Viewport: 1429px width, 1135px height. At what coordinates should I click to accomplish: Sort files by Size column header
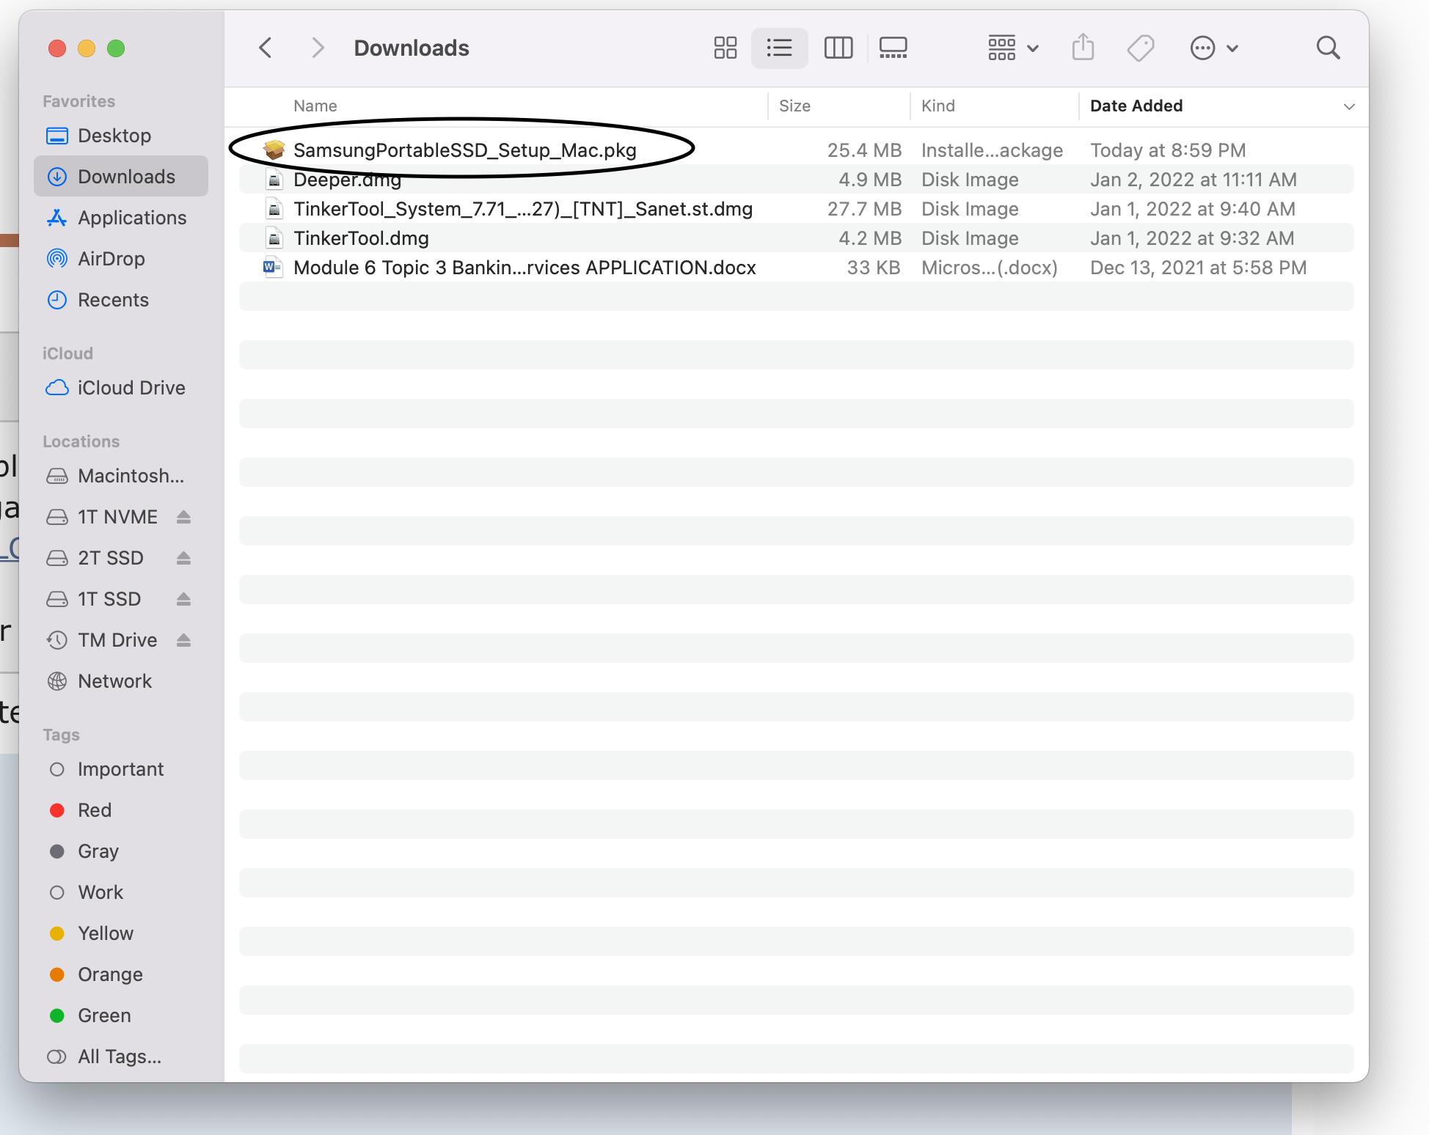pos(794,106)
